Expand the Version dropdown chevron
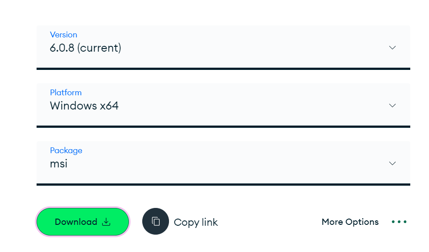This screenshot has height=252, width=429. pos(392,48)
